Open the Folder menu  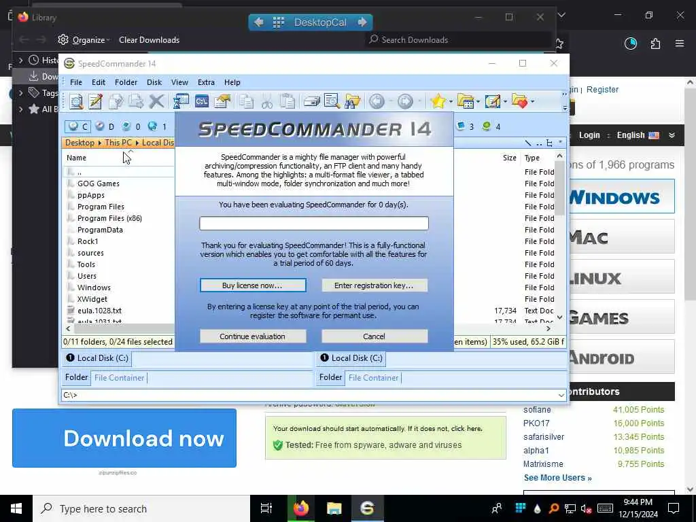pyautogui.click(x=126, y=82)
